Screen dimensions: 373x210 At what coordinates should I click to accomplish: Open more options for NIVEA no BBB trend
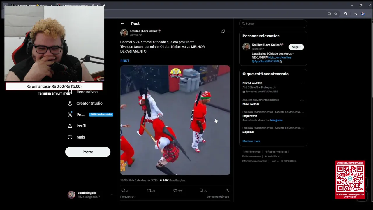302,83
